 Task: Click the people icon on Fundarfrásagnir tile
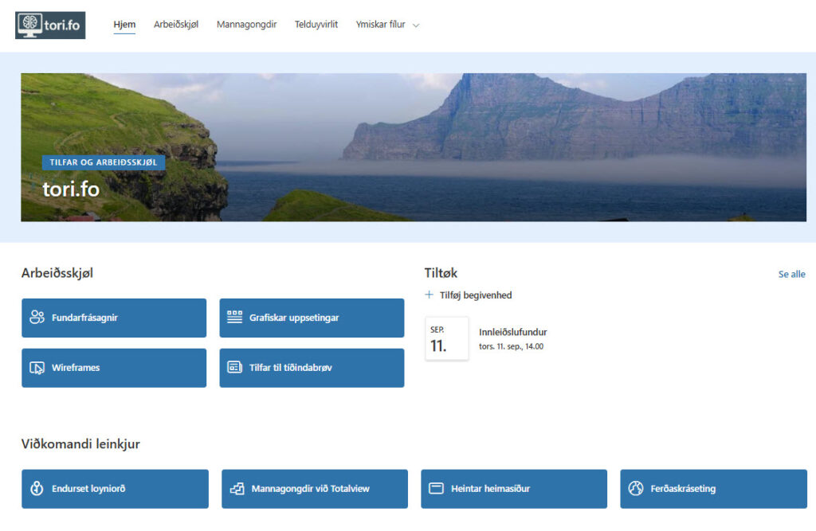37,318
